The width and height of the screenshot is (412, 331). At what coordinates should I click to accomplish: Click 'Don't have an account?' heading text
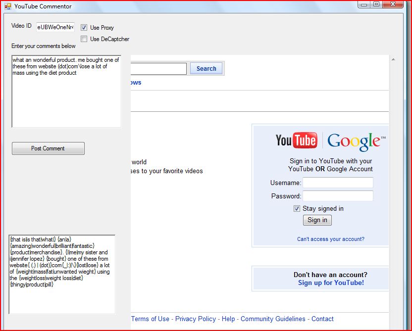(x=331, y=275)
